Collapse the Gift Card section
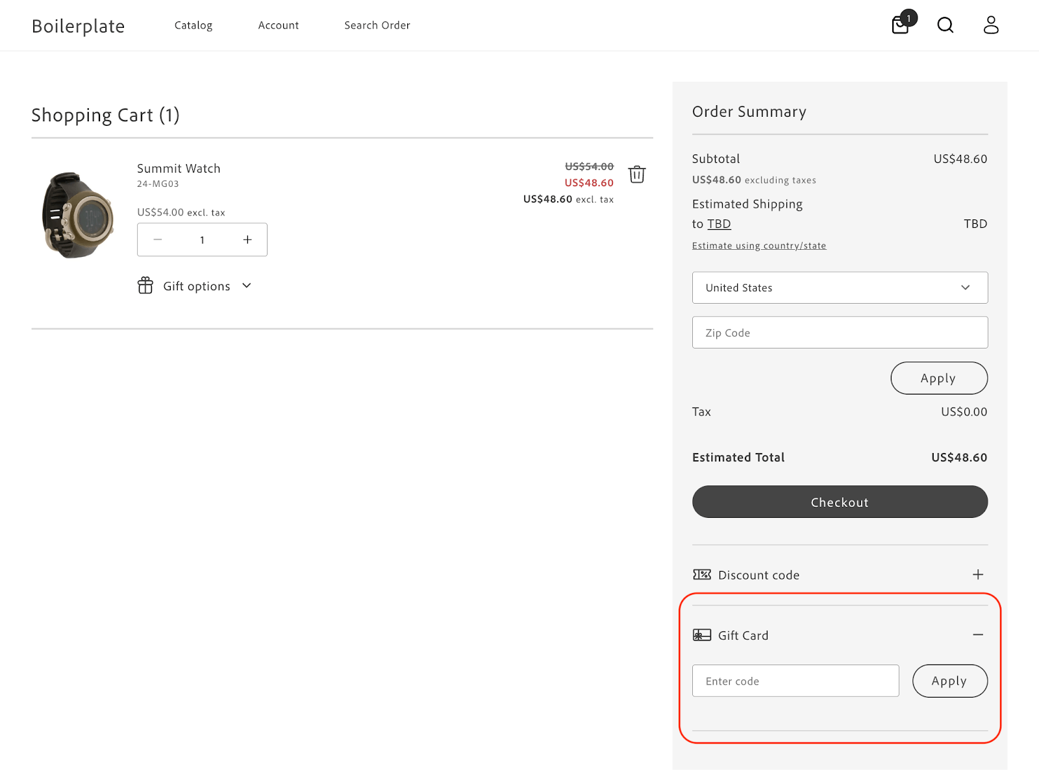 pos(977,635)
